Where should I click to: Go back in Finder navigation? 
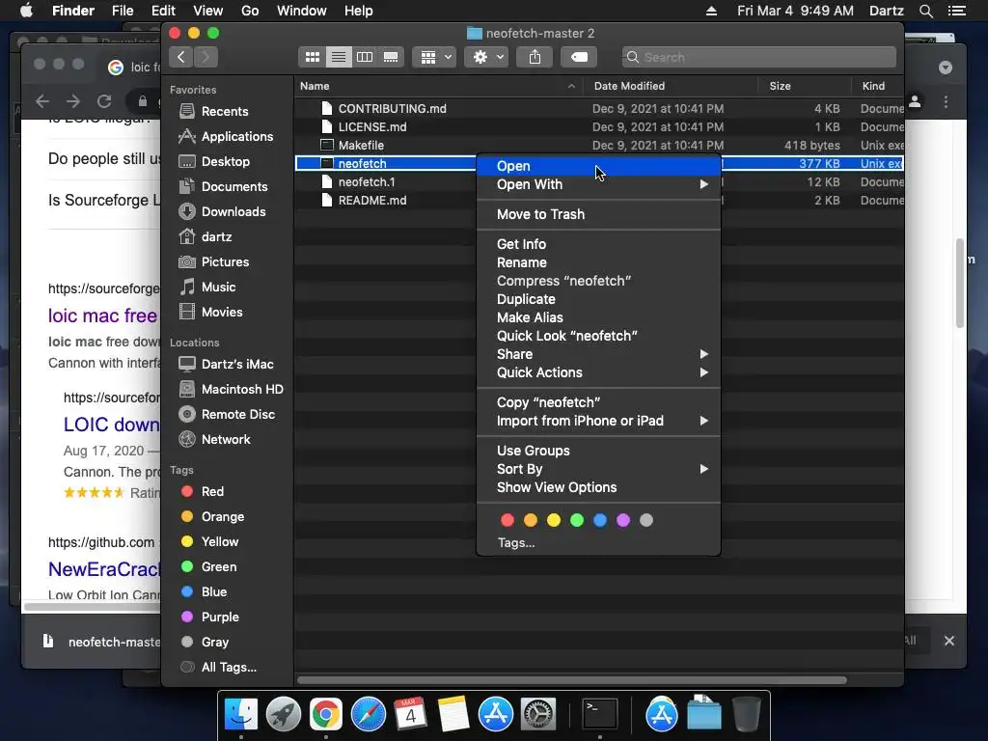pos(180,57)
